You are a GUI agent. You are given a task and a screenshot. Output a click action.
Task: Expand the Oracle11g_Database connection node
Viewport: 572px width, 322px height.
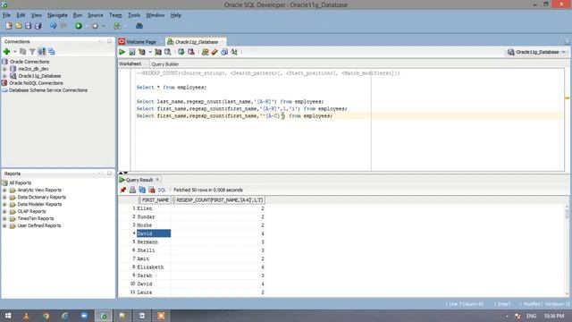(x=4, y=76)
